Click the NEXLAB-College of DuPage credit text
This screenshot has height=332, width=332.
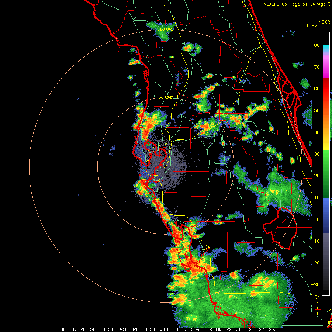tap(294, 4)
